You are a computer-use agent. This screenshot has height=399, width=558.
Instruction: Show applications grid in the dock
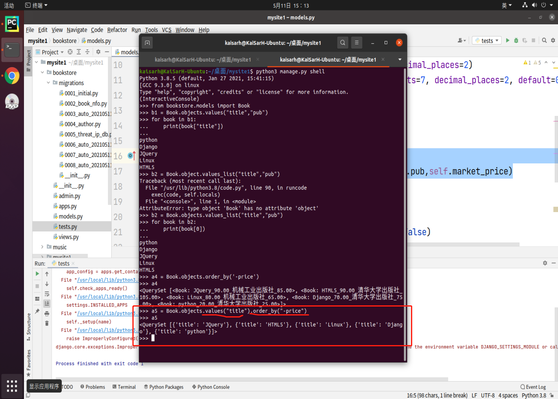[x=12, y=386]
